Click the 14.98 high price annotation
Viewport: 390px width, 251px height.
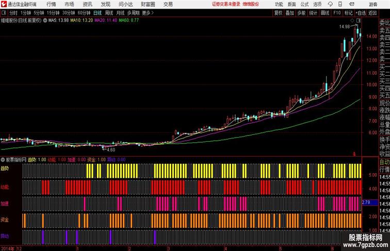(345, 27)
